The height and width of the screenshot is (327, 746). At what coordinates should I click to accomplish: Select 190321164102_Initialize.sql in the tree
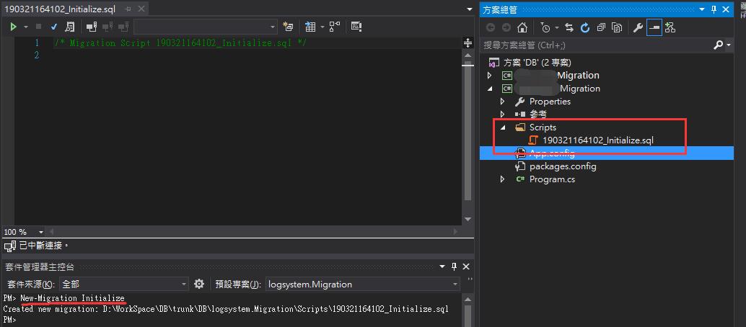[597, 140]
